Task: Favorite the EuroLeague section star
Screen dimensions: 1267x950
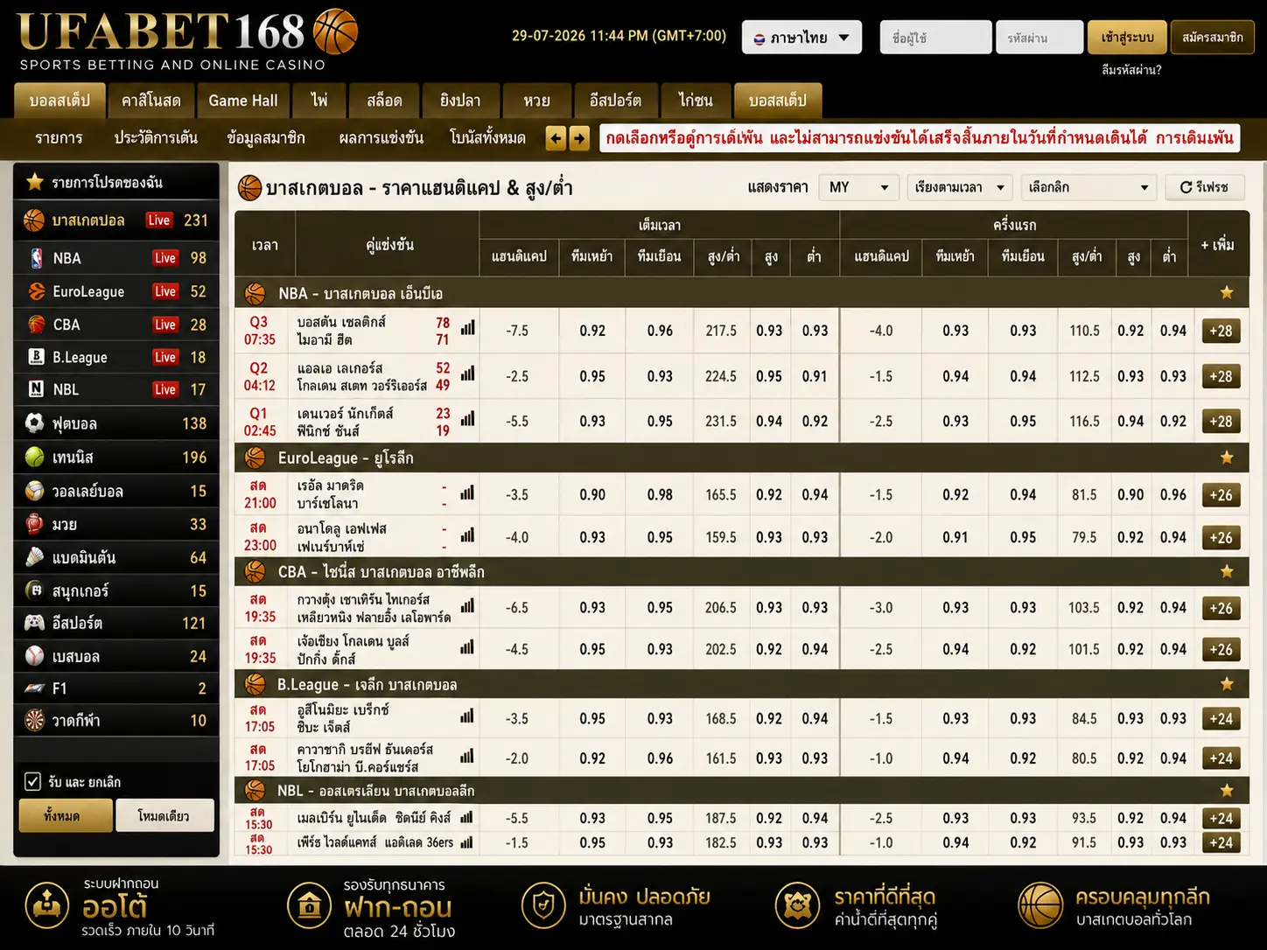Action: tap(1227, 458)
